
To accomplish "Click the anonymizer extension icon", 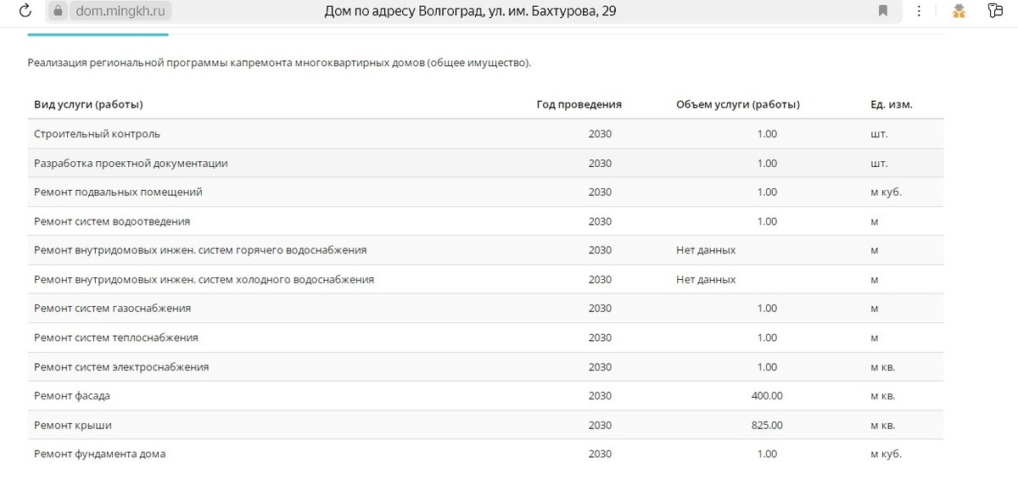I will [x=959, y=11].
